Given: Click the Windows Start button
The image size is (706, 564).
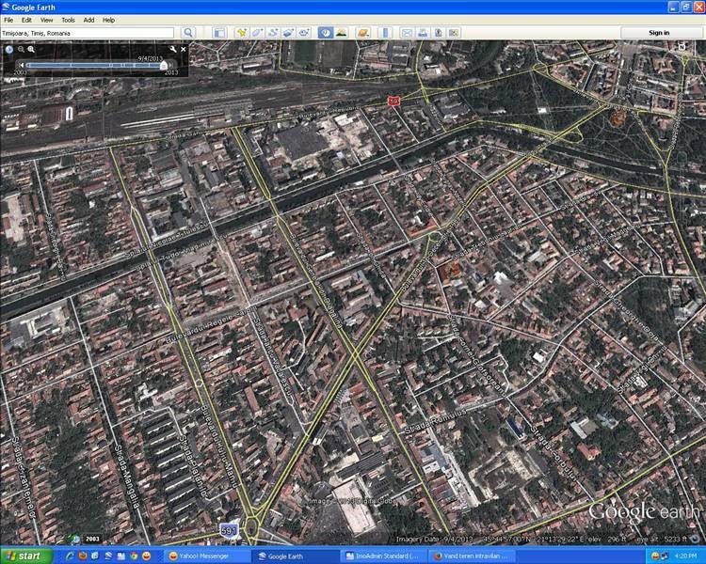Looking at the screenshot, I should click(26, 556).
